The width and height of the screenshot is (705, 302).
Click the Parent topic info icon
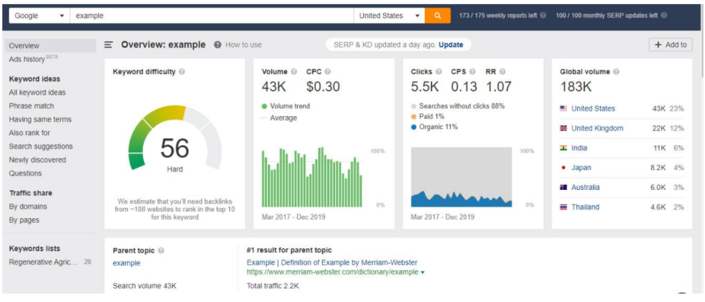click(161, 251)
